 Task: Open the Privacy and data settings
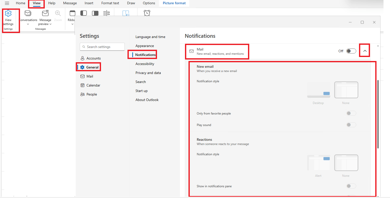148,73
